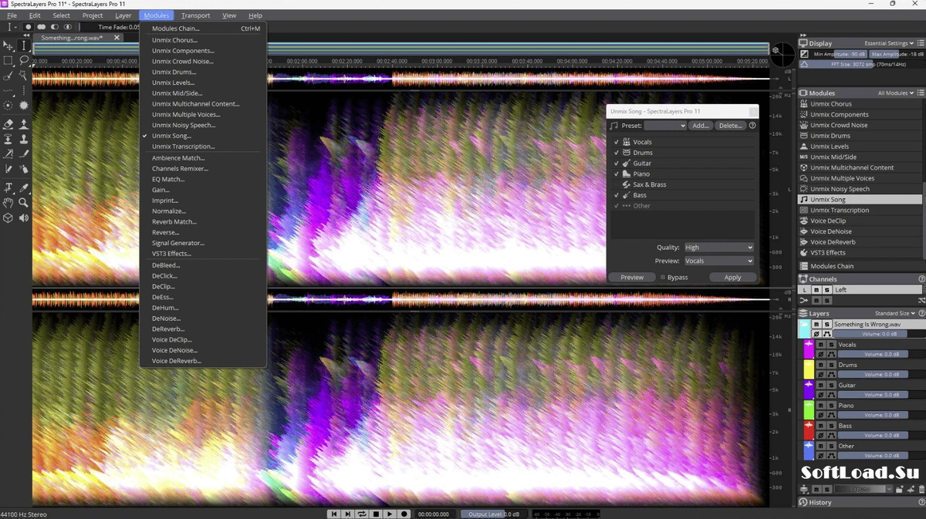Check the Sax & Brass stem checkbox
Screen dimensions: 926x519
coord(616,184)
